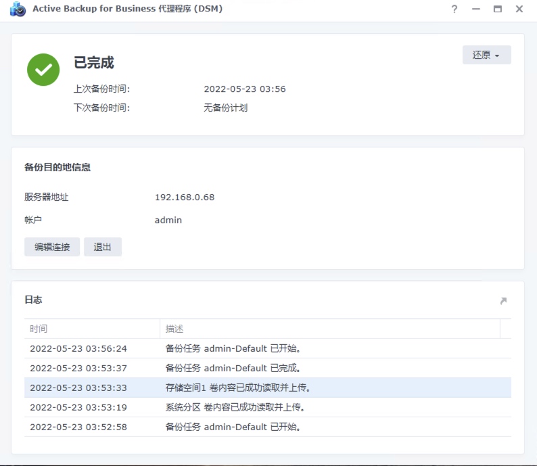Select log row at 03:53:19
Image resolution: width=537 pixels, height=466 pixels.
(x=268, y=407)
